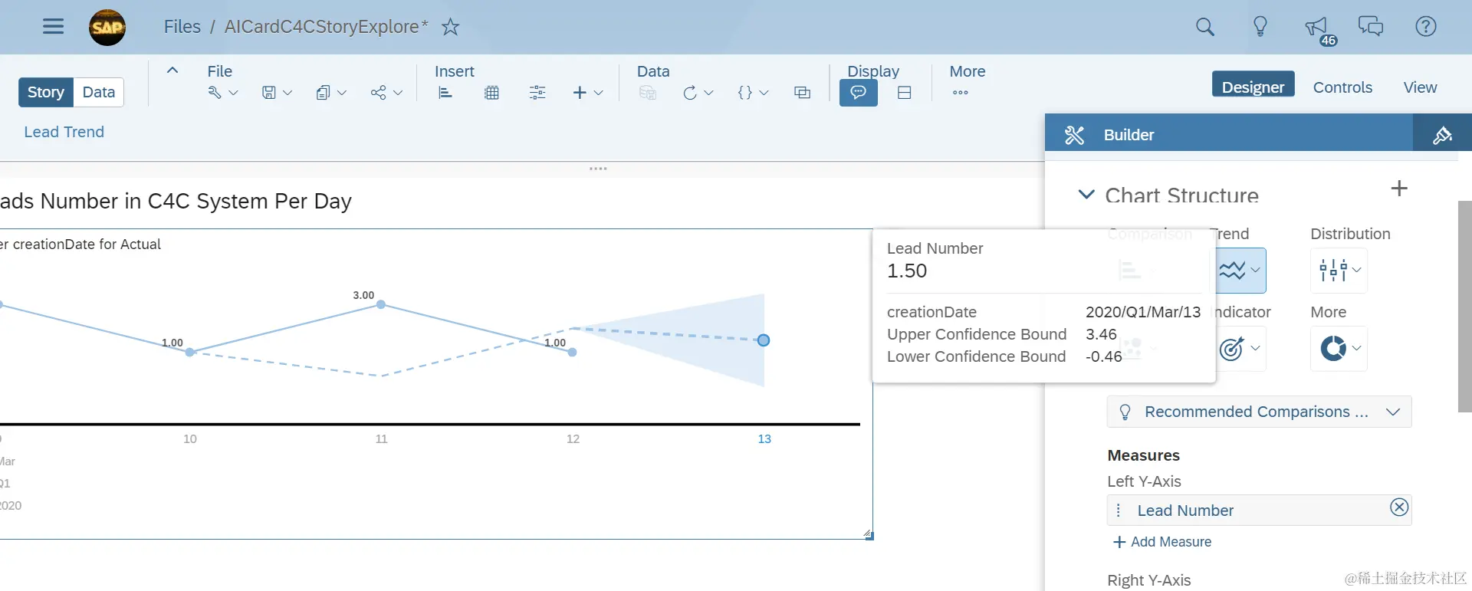1472x591 pixels.
Task: Click the save disk icon
Action: (x=268, y=93)
